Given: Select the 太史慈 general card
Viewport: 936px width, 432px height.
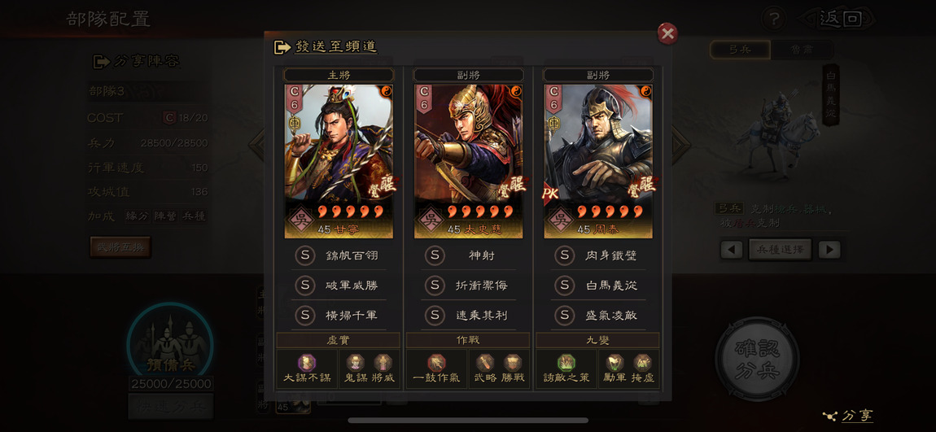Looking at the screenshot, I should click(469, 161).
